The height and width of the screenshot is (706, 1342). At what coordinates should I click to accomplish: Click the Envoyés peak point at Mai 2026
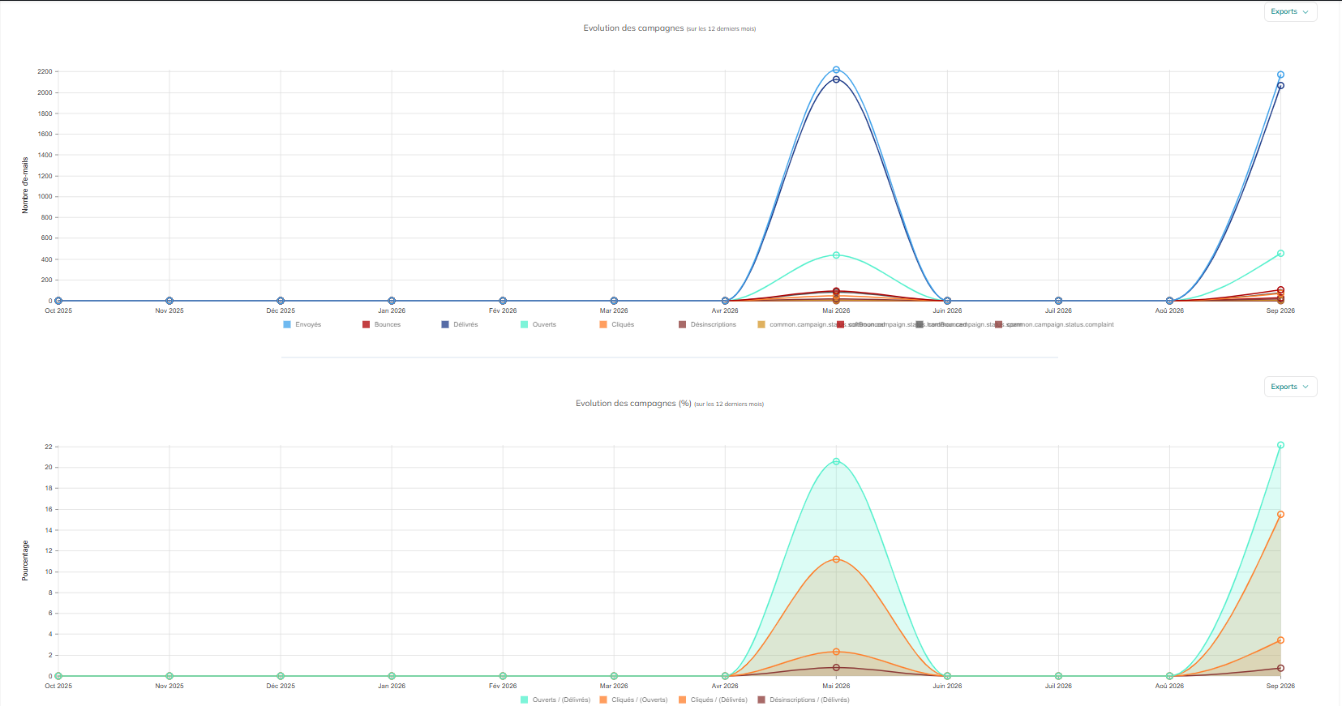836,70
